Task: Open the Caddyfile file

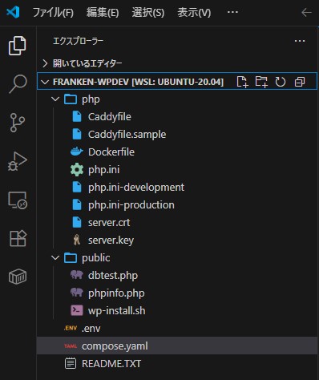Action: (x=110, y=117)
